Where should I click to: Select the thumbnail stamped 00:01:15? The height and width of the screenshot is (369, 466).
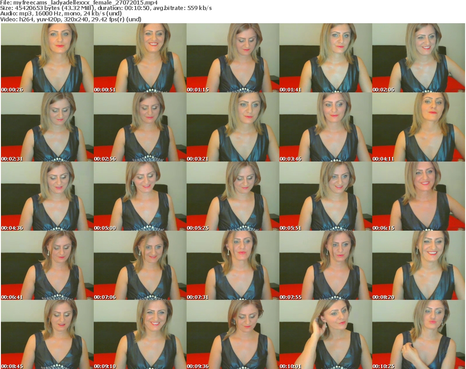[x=233, y=58]
